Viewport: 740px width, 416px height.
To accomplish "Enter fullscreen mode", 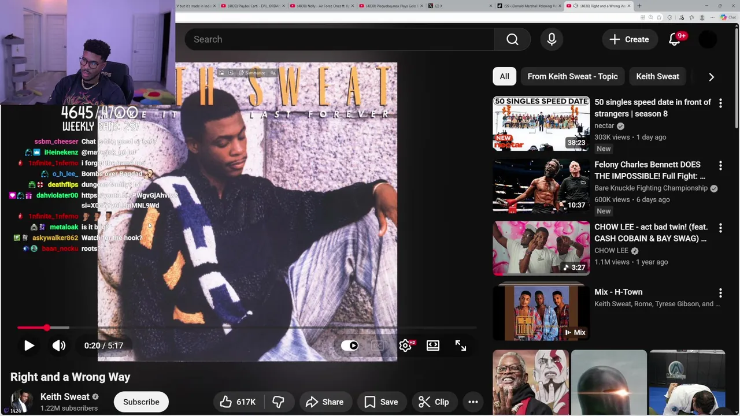I will [x=461, y=346].
